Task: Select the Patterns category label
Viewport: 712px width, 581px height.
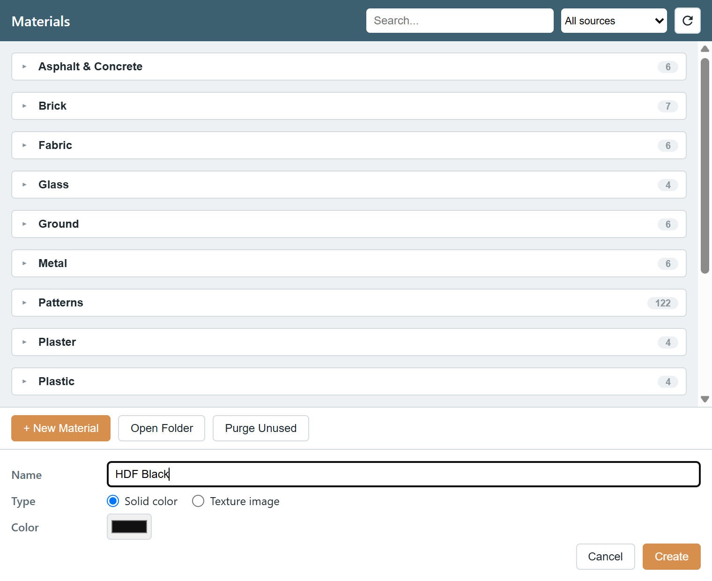Action: (x=61, y=303)
